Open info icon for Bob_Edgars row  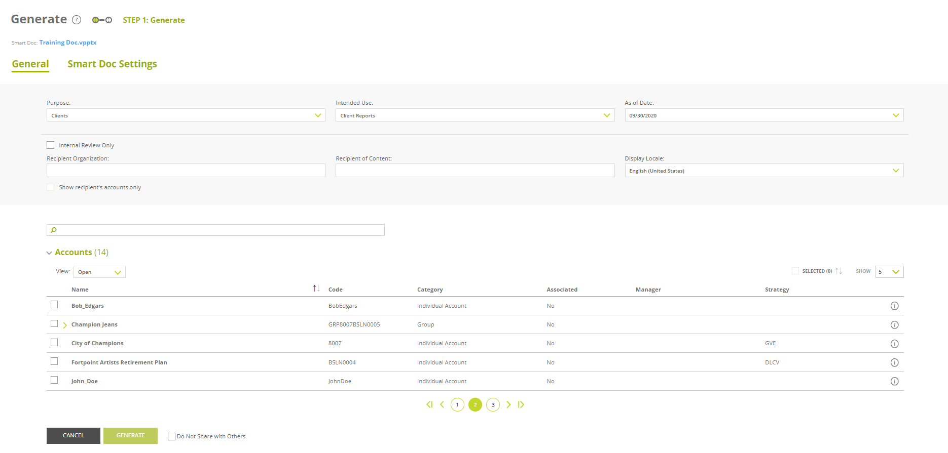click(x=894, y=306)
